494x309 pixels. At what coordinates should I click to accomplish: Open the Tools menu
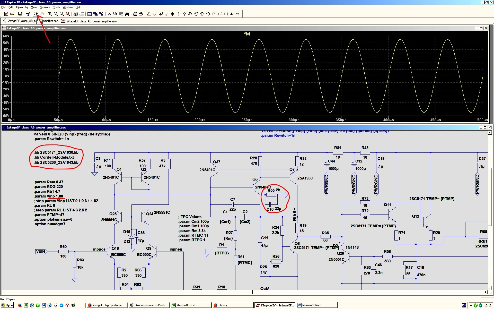[57, 7]
